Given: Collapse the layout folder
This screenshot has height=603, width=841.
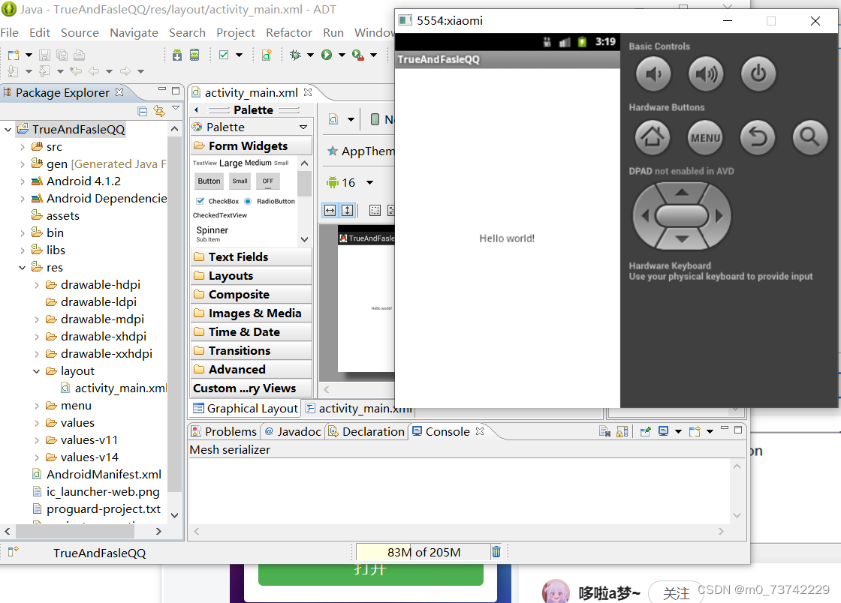Looking at the screenshot, I should tap(37, 371).
